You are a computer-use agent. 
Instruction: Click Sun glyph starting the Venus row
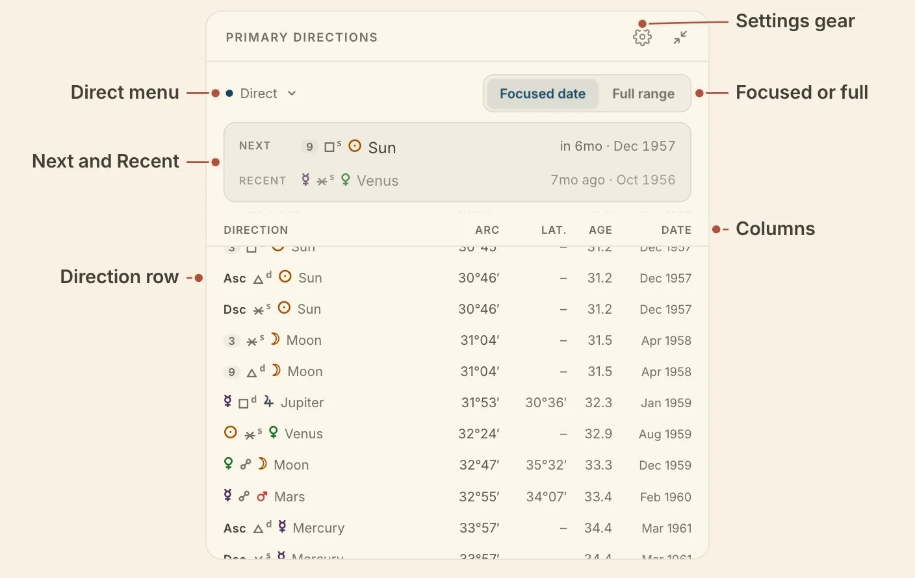231,433
